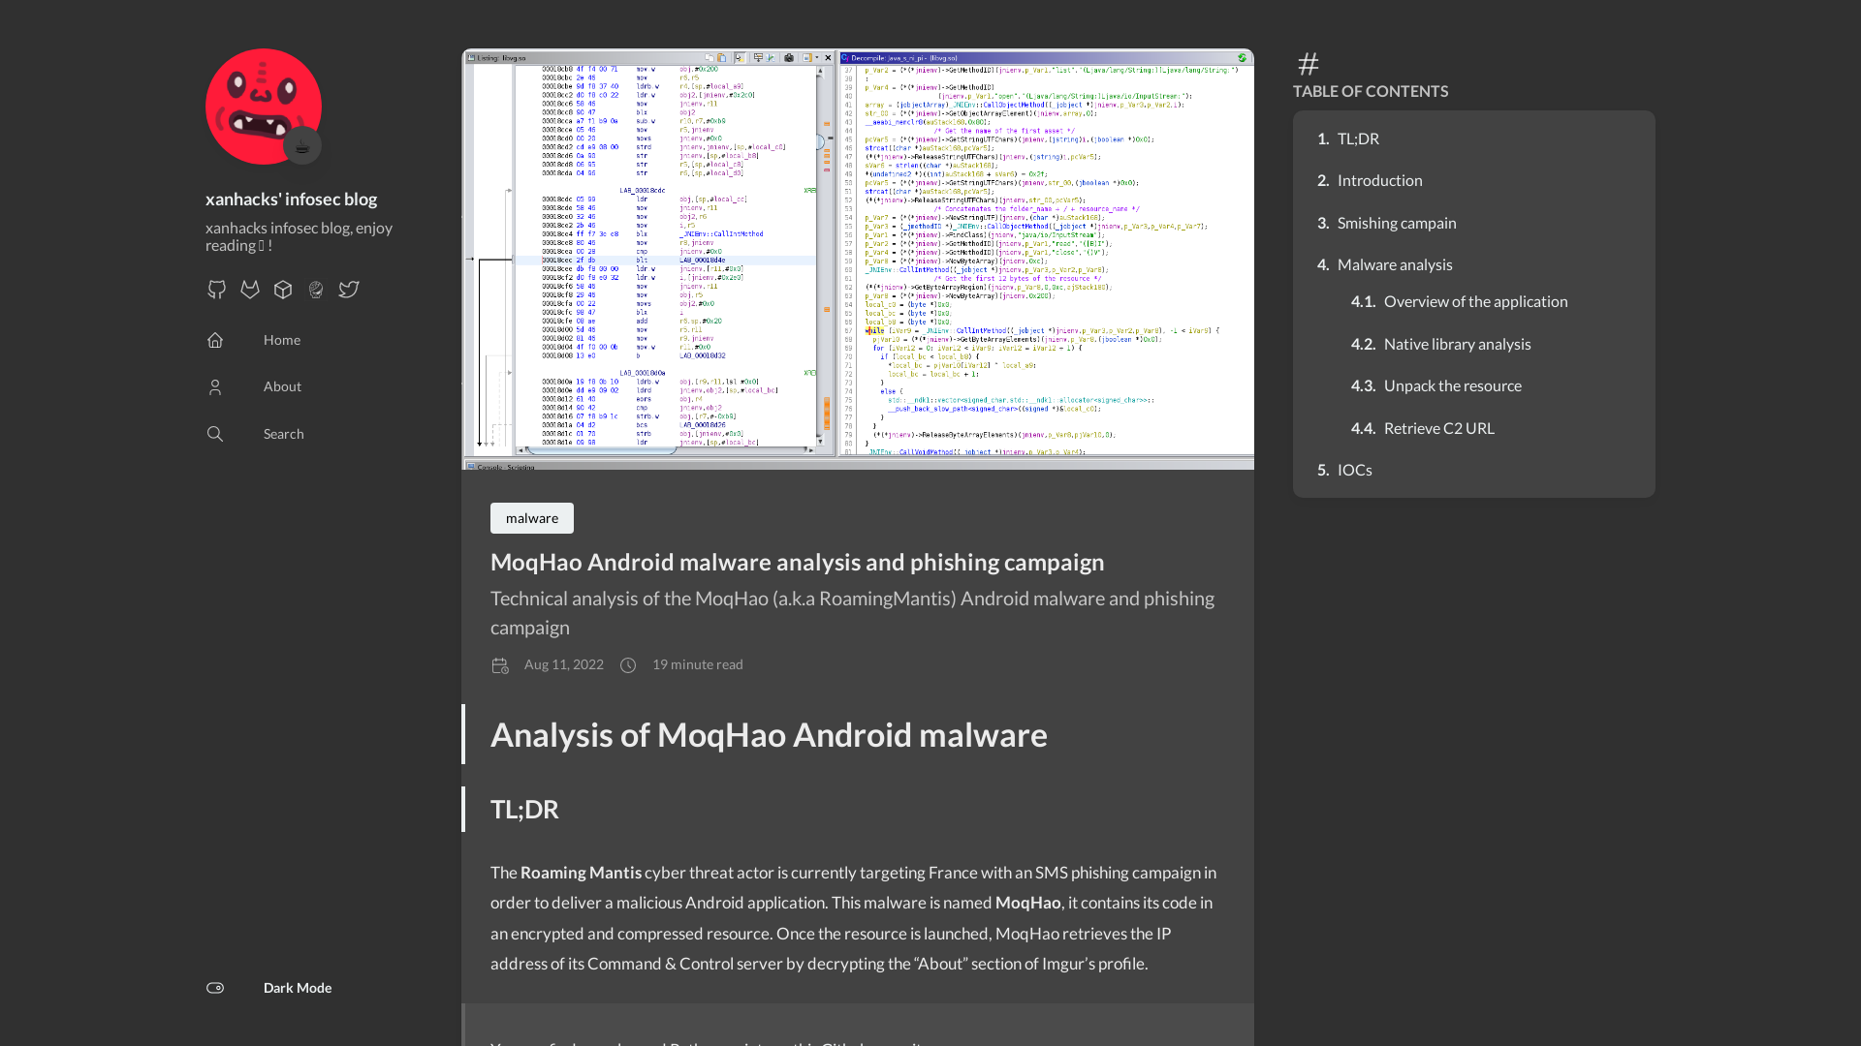Click the malware tag on the article
The height and width of the screenshot is (1046, 1861).
point(531,518)
